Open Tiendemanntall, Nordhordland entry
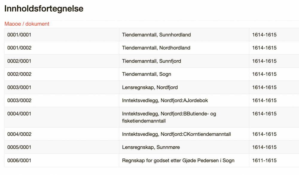299x175 pixels. point(156,48)
